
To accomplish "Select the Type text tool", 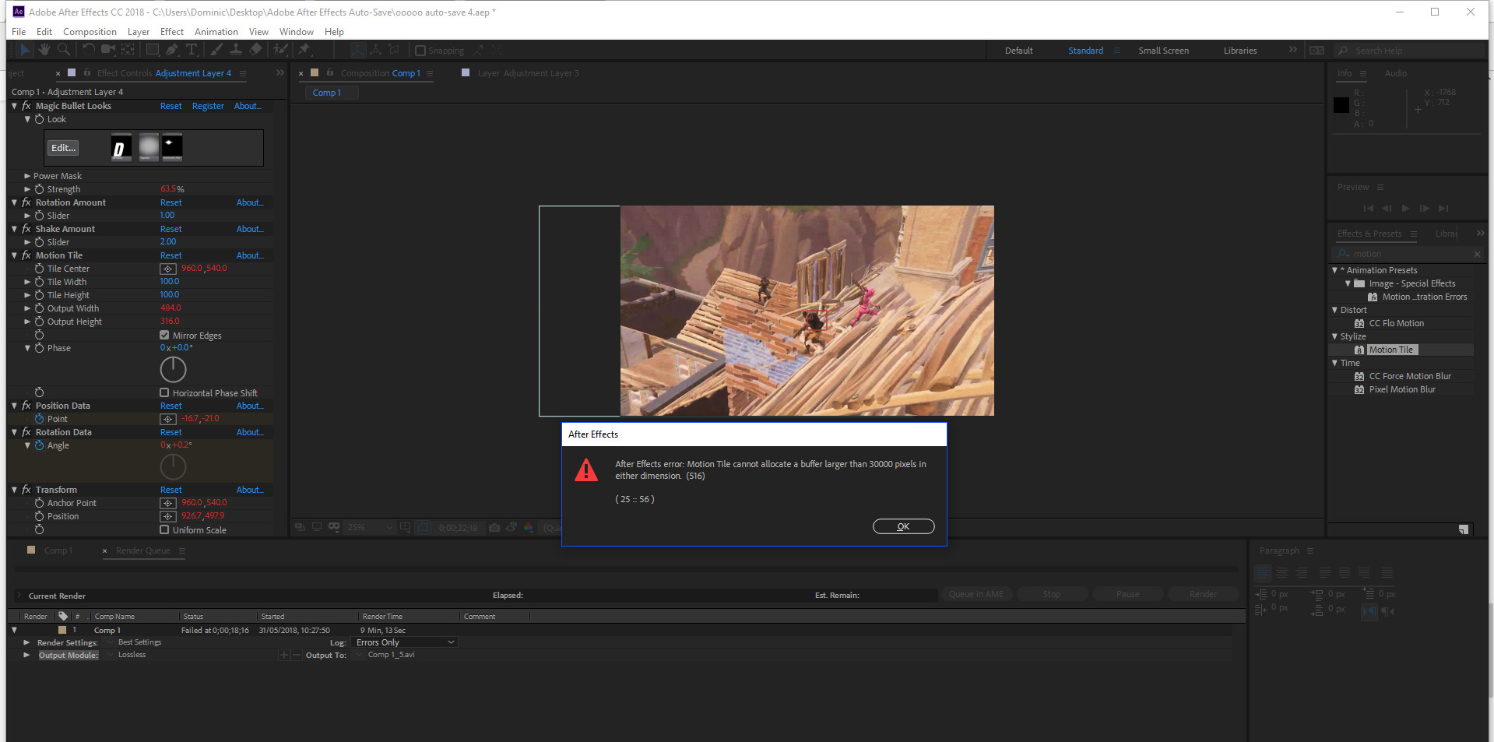I will 192,50.
